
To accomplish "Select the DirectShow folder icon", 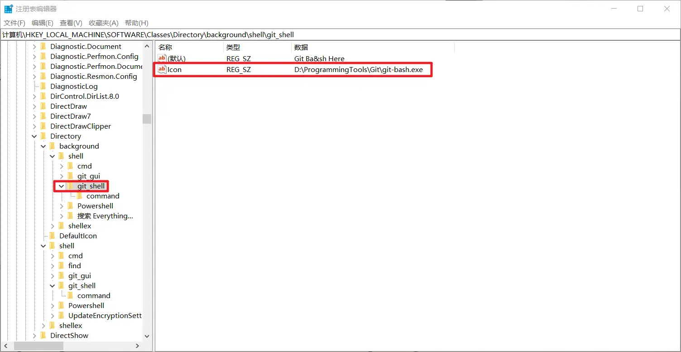I will (x=43, y=335).
